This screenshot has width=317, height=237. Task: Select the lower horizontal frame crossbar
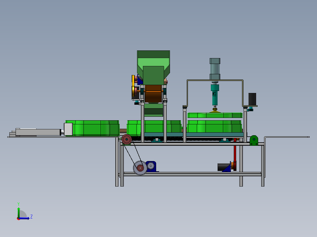tap(192, 174)
